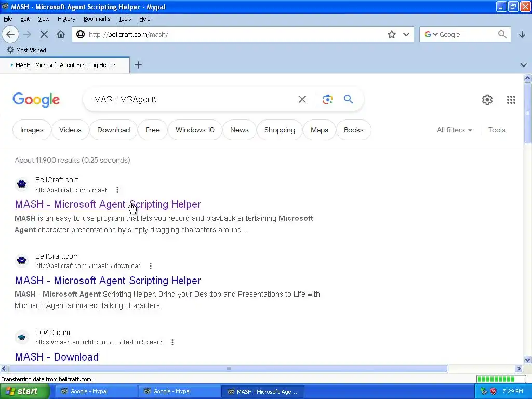The height and width of the screenshot is (399, 532).
Task: Expand the All filters dropdown
Action: (x=454, y=130)
